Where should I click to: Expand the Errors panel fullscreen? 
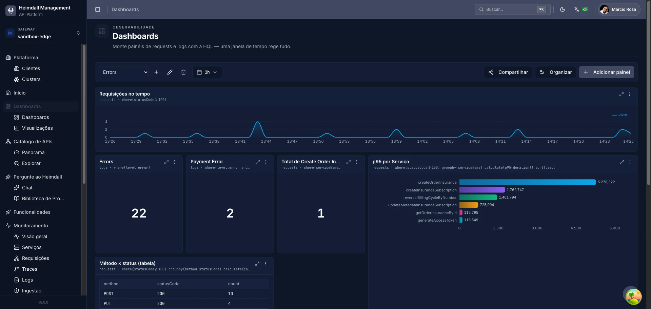(x=166, y=162)
